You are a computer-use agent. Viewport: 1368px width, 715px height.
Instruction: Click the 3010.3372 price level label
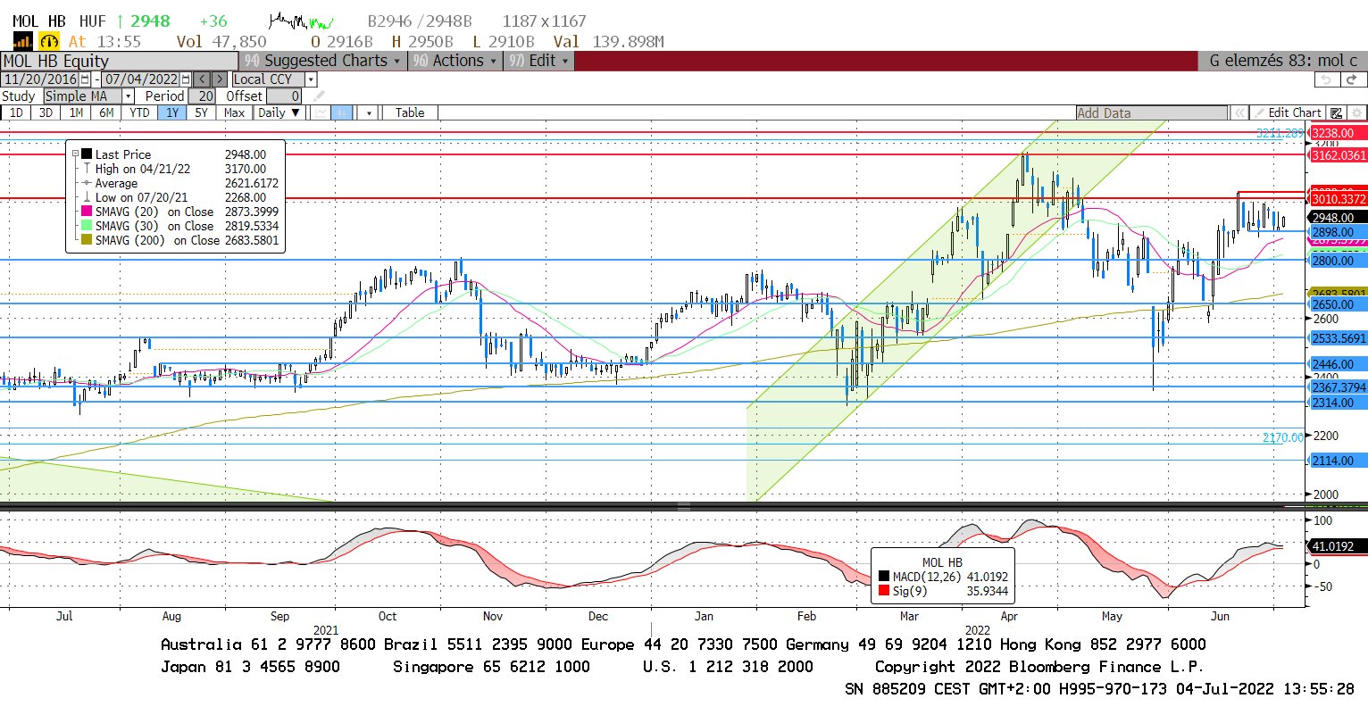(x=1339, y=199)
